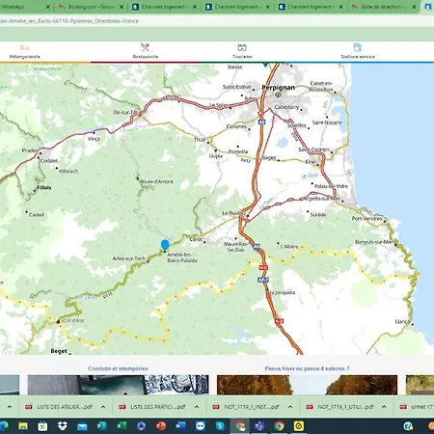Open Dropbox from the taskbar
Image resolution: width=434 pixels, height=434 pixels.
(63, 426)
